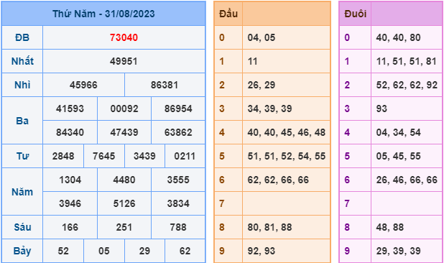The image size is (444, 263).
Task: Click the Năm number 4480
Action: [124, 180]
